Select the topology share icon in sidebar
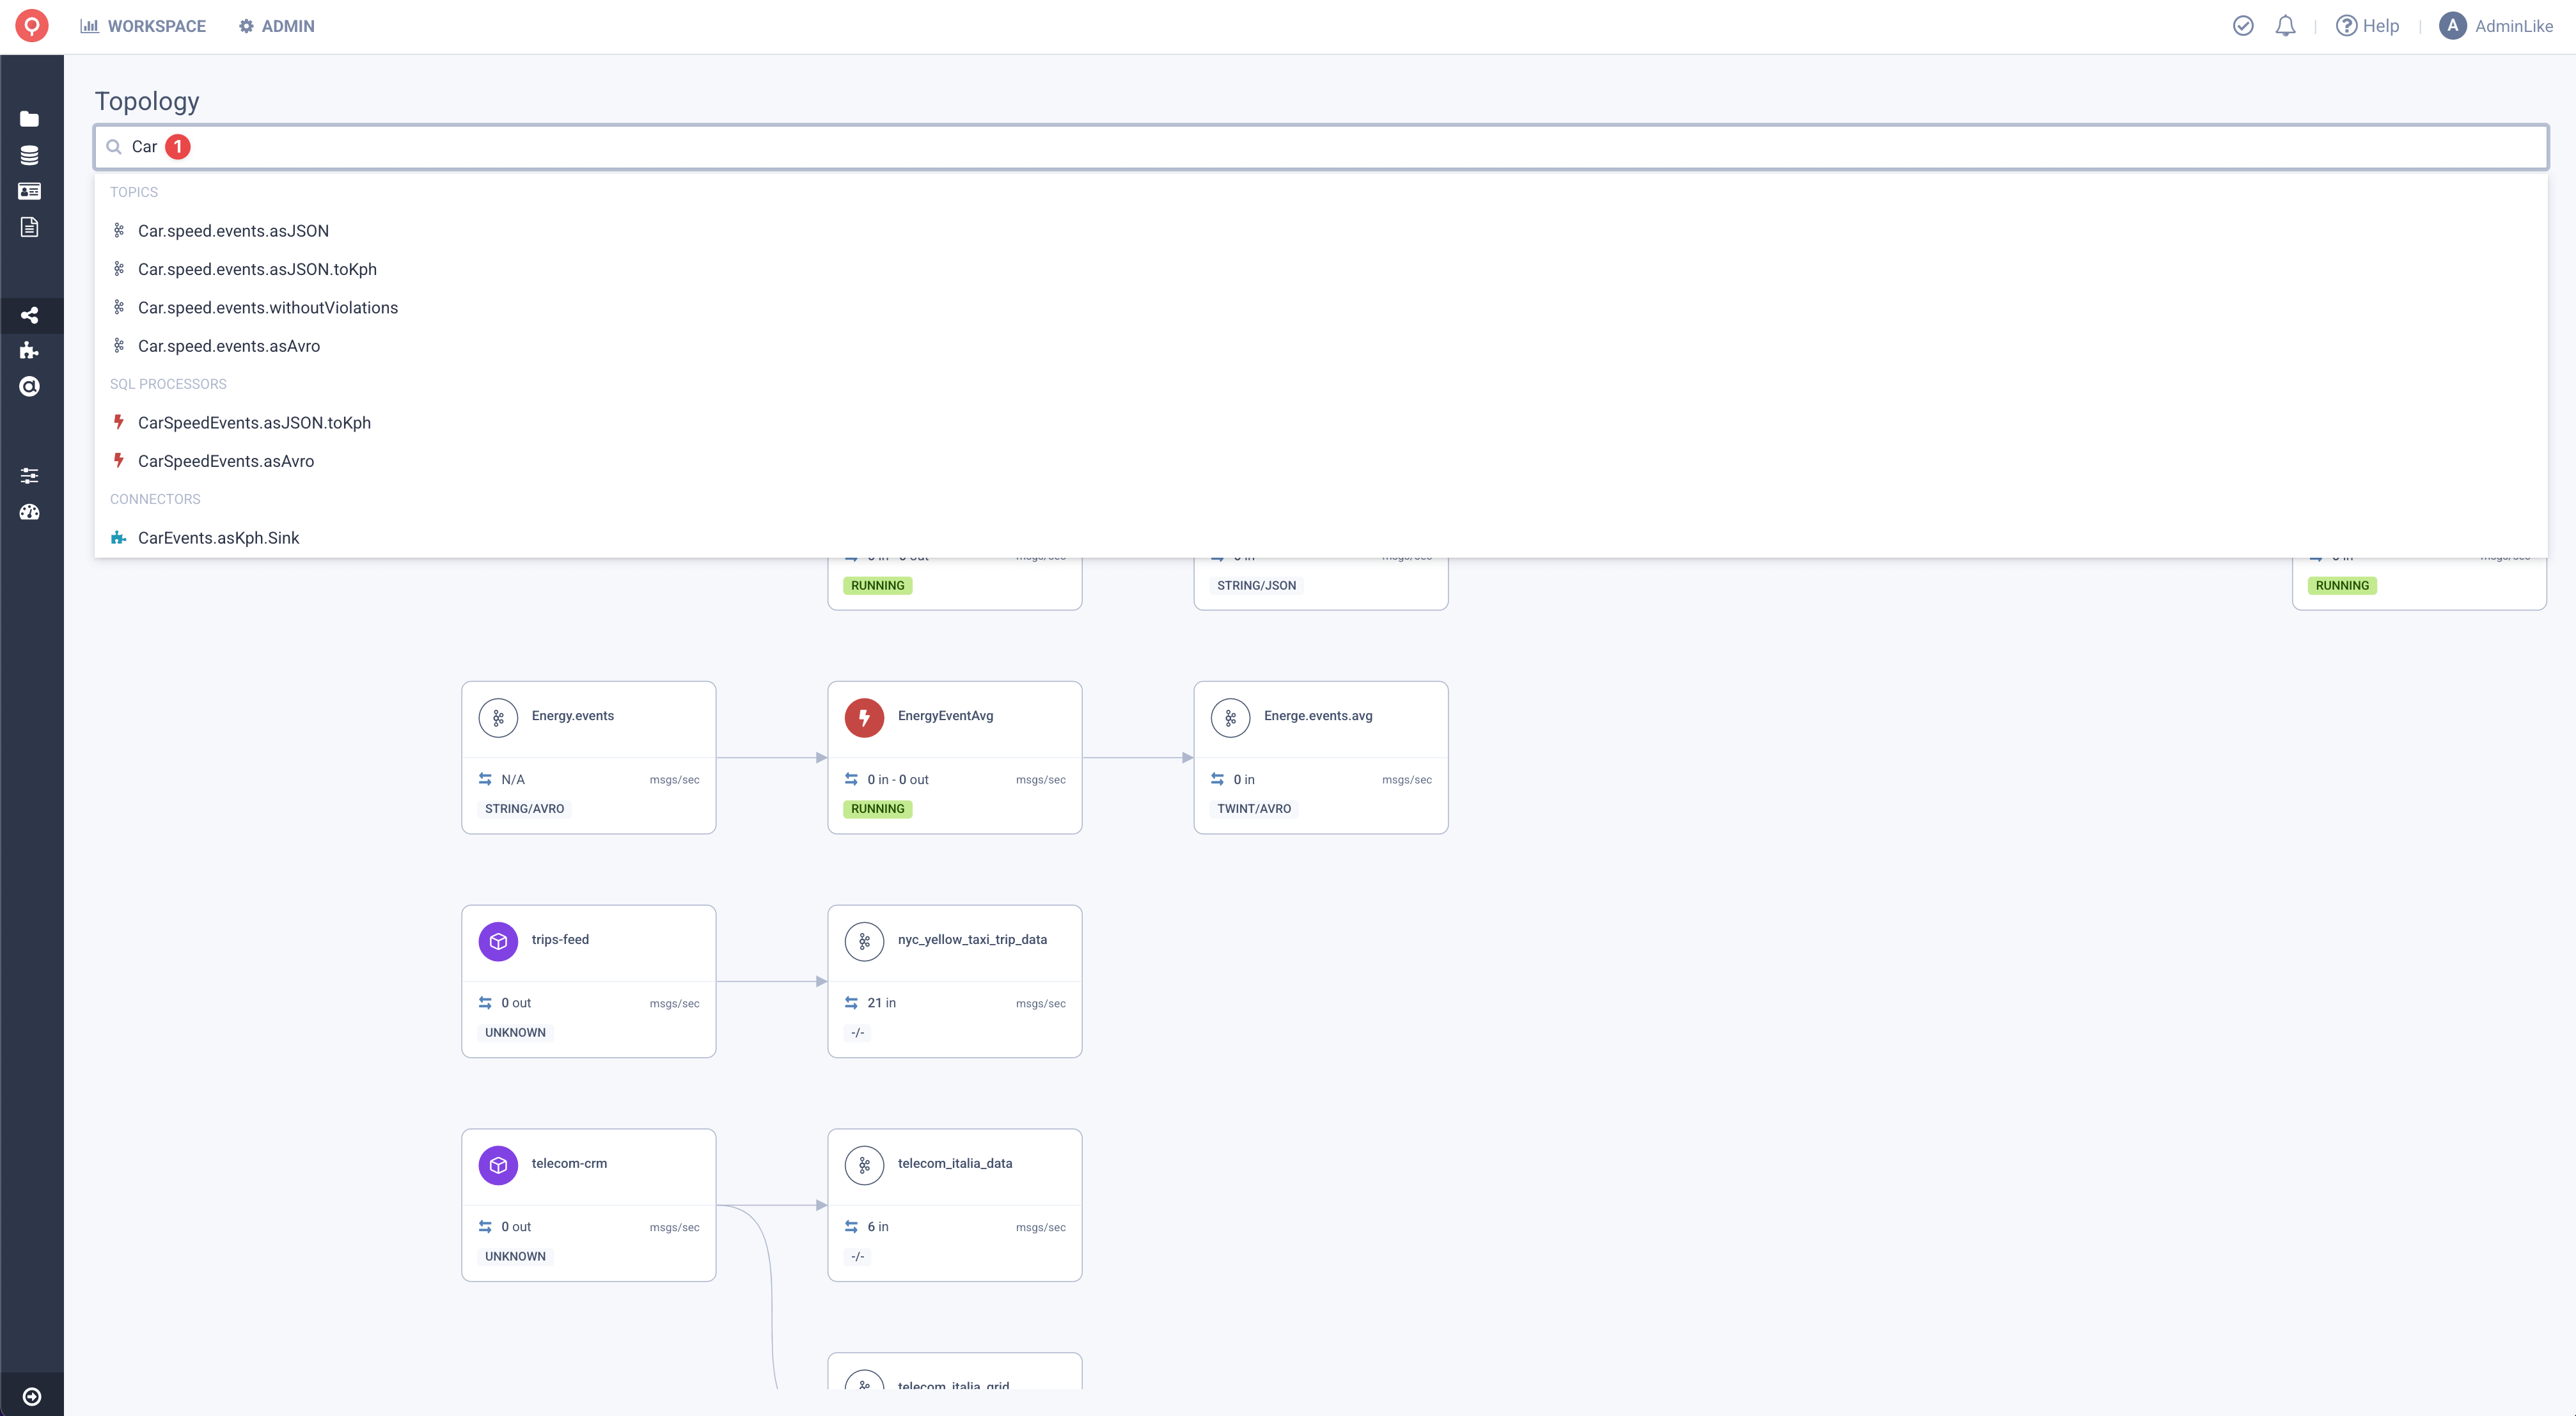The image size is (2576, 1416). point(30,315)
